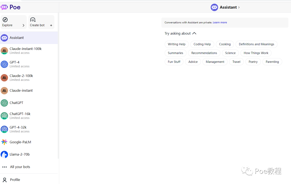Screen dimensions: 291x184
Task: Click Limited access under GPT-4-32k
Action: pos(19,131)
